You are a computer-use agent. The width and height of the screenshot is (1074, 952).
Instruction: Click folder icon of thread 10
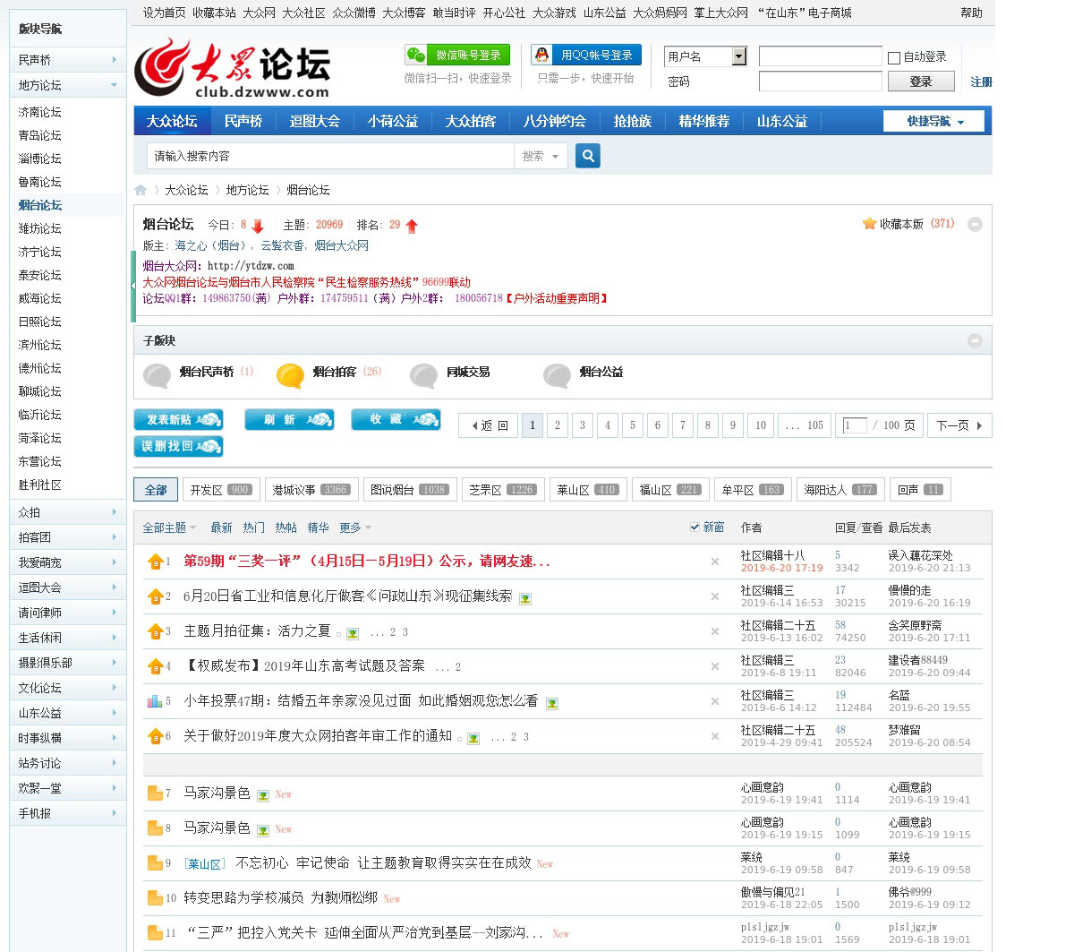coord(155,898)
